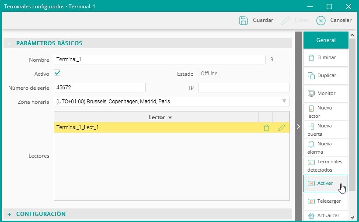The height and width of the screenshot is (222, 359).
Task: Collapse the side panel with the chevron arrow
Action: [x=298, y=127]
